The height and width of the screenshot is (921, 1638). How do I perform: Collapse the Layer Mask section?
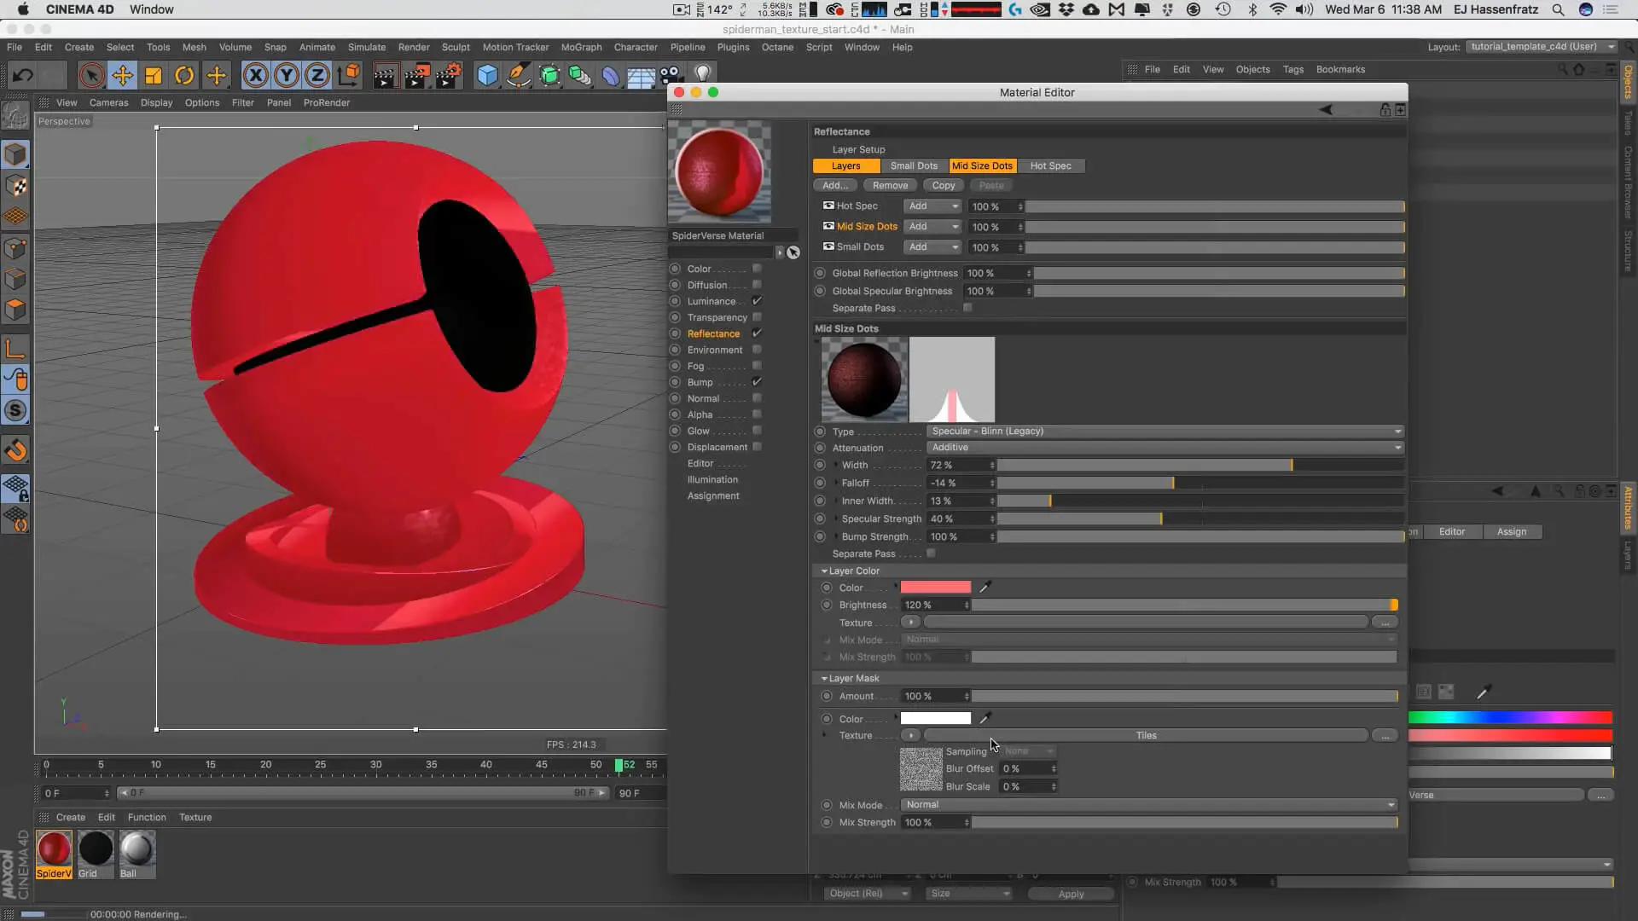[824, 678]
